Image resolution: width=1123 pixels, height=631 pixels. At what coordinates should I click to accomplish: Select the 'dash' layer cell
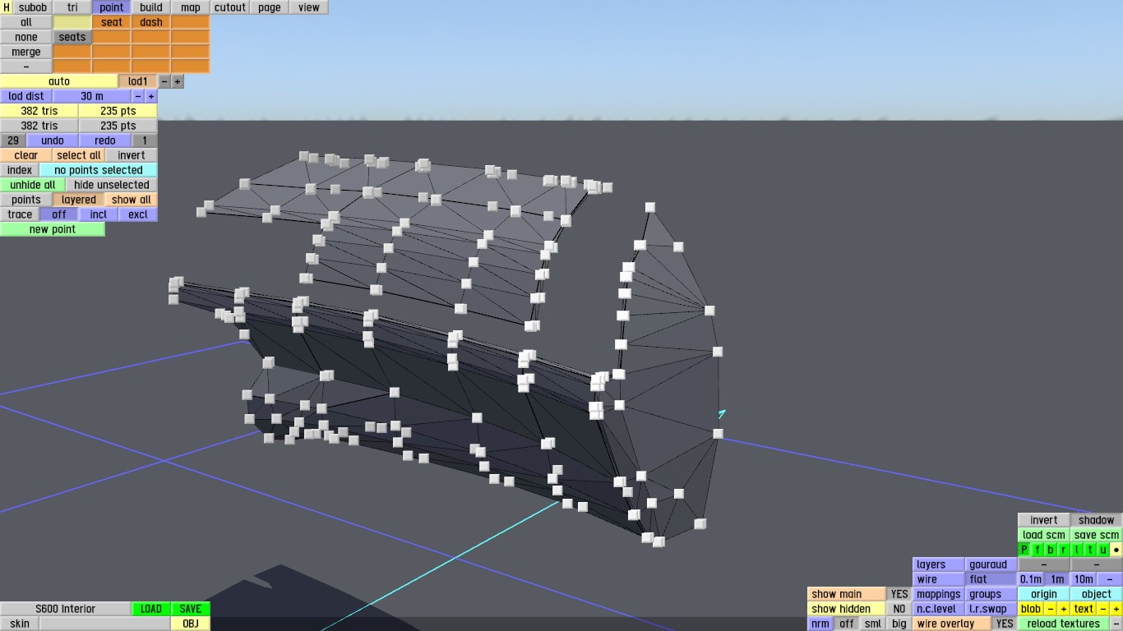151,22
